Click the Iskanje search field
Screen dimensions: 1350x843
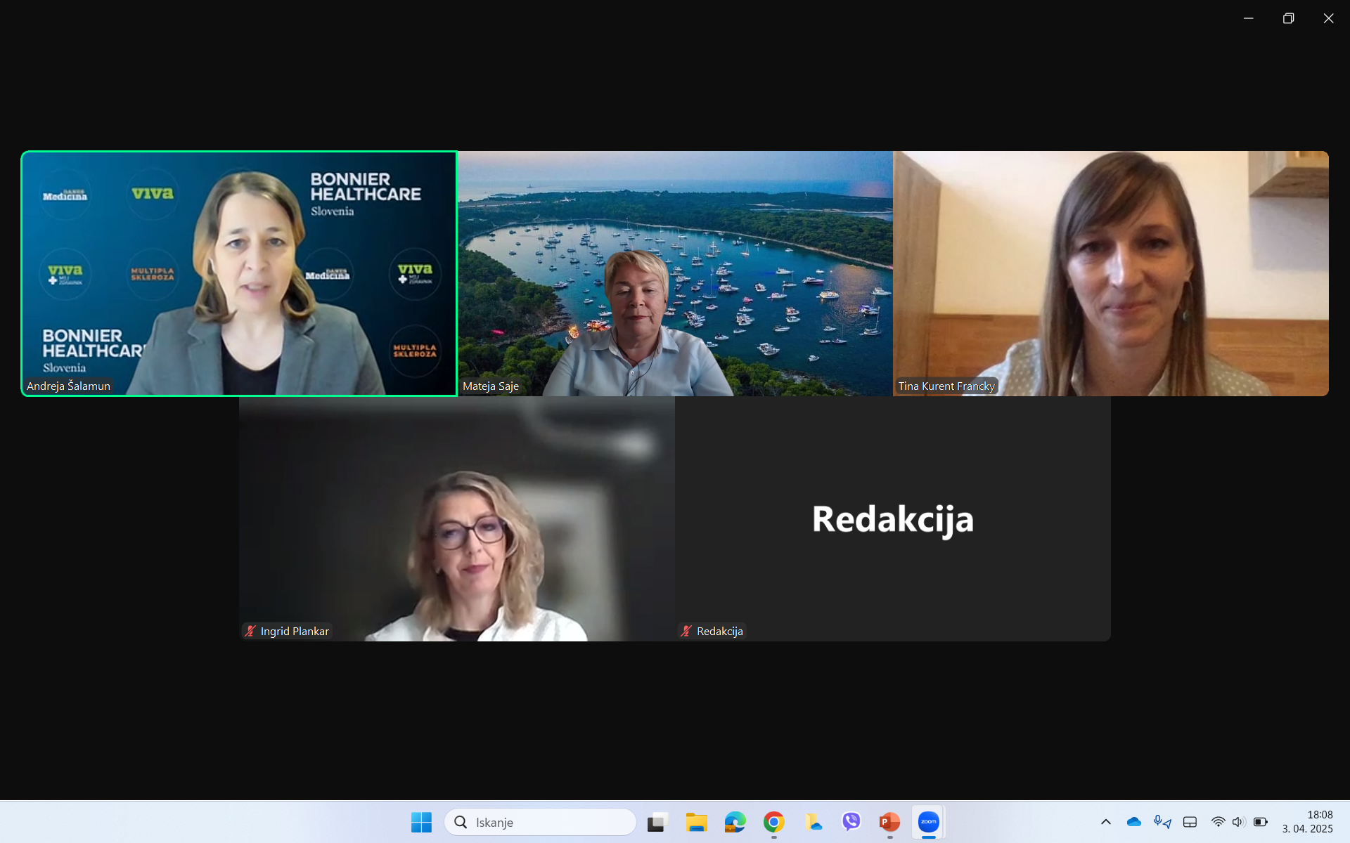pyautogui.click(x=541, y=822)
